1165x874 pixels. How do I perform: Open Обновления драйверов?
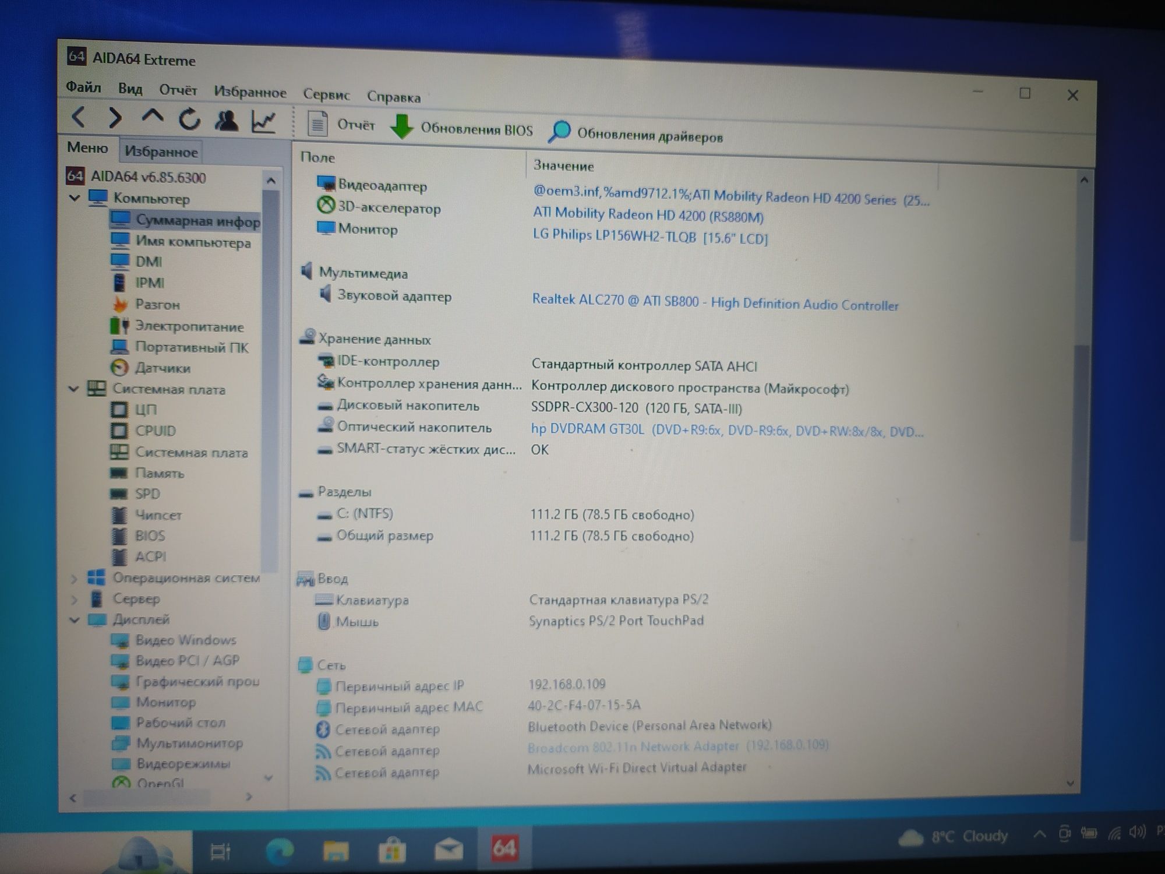(x=636, y=135)
